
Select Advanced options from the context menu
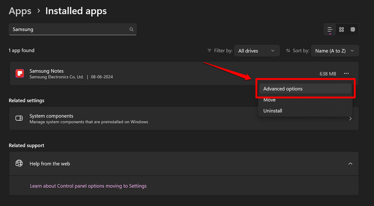pyautogui.click(x=283, y=88)
